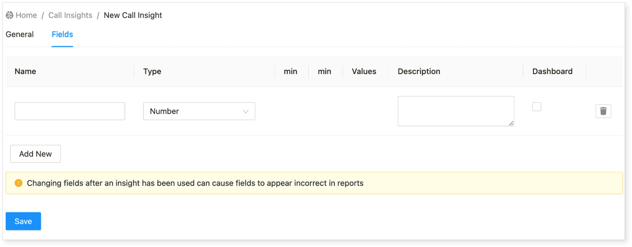The image size is (632, 247).
Task: Click the warning icon in the yellow alert
Action: (18, 183)
